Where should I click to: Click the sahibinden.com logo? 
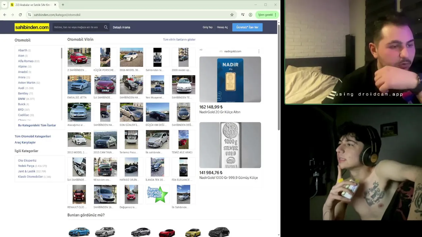(x=32, y=27)
